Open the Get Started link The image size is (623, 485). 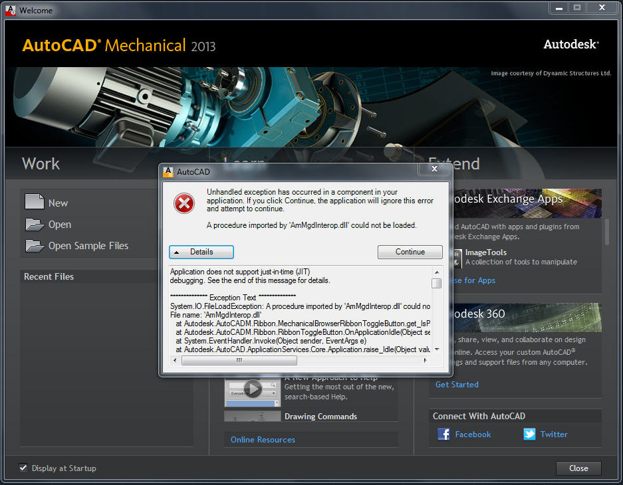[x=457, y=385]
